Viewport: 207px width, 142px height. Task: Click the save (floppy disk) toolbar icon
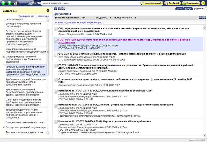(60, 9)
